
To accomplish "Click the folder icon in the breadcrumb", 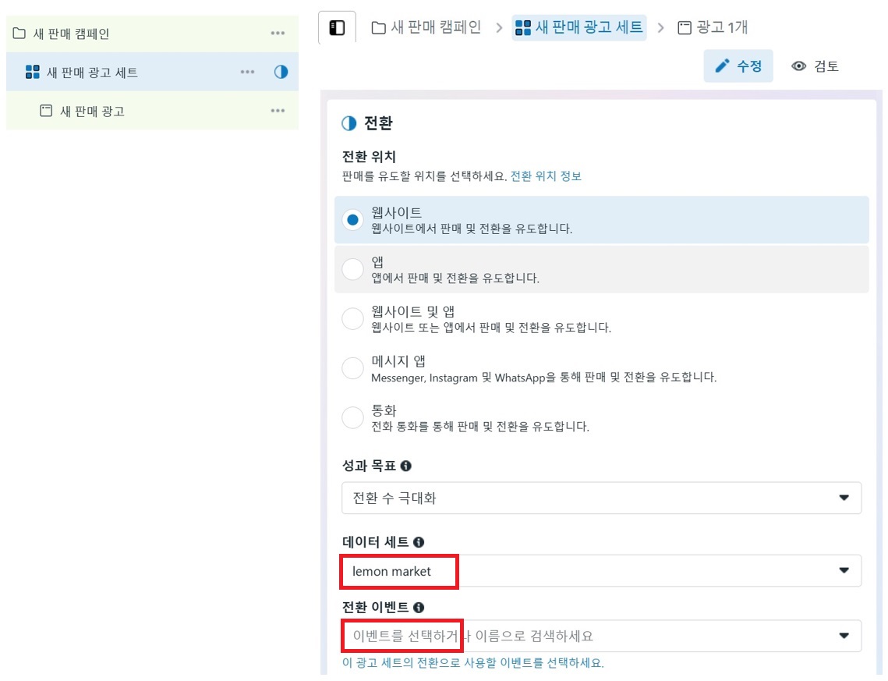I will tap(378, 27).
